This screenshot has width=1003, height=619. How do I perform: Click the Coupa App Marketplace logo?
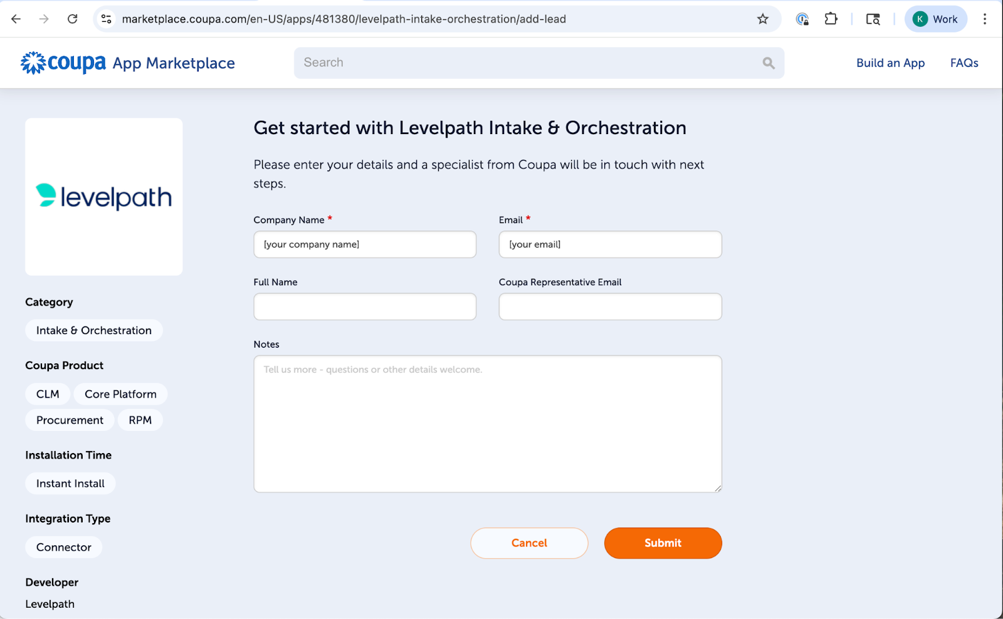pyautogui.click(x=127, y=63)
